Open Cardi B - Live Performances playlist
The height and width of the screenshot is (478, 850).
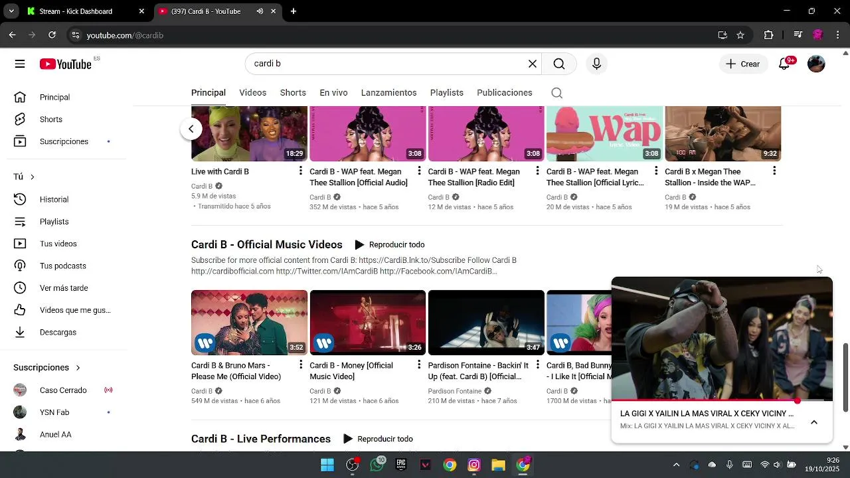[261, 439]
